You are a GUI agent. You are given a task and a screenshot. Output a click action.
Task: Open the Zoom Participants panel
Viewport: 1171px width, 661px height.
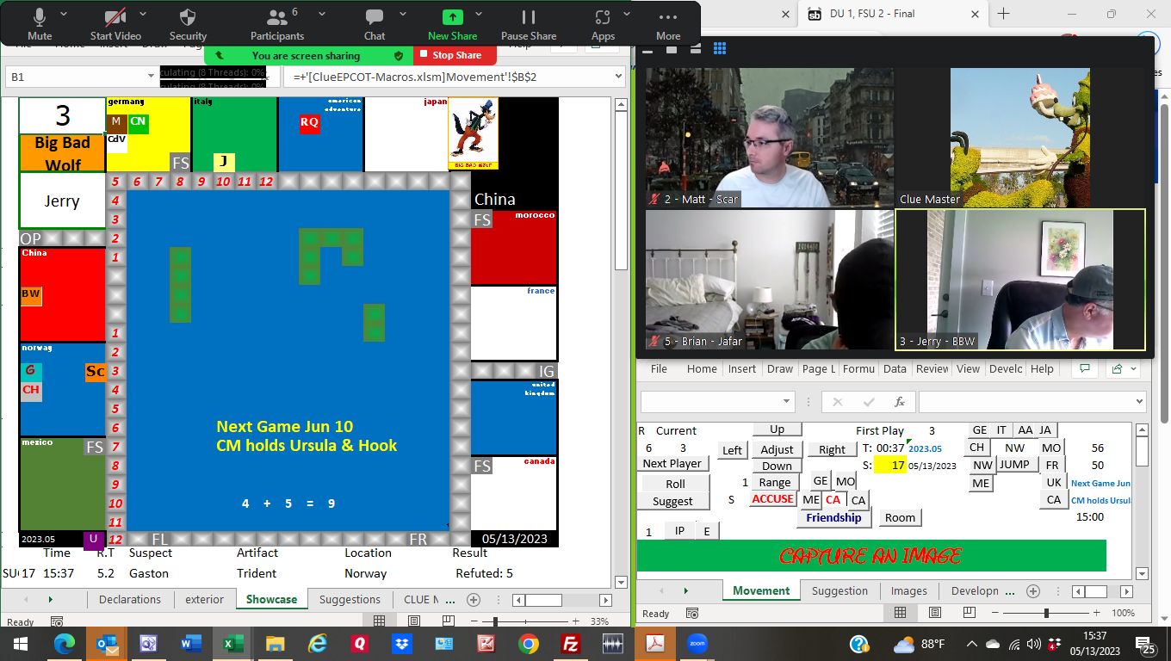point(277,24)
